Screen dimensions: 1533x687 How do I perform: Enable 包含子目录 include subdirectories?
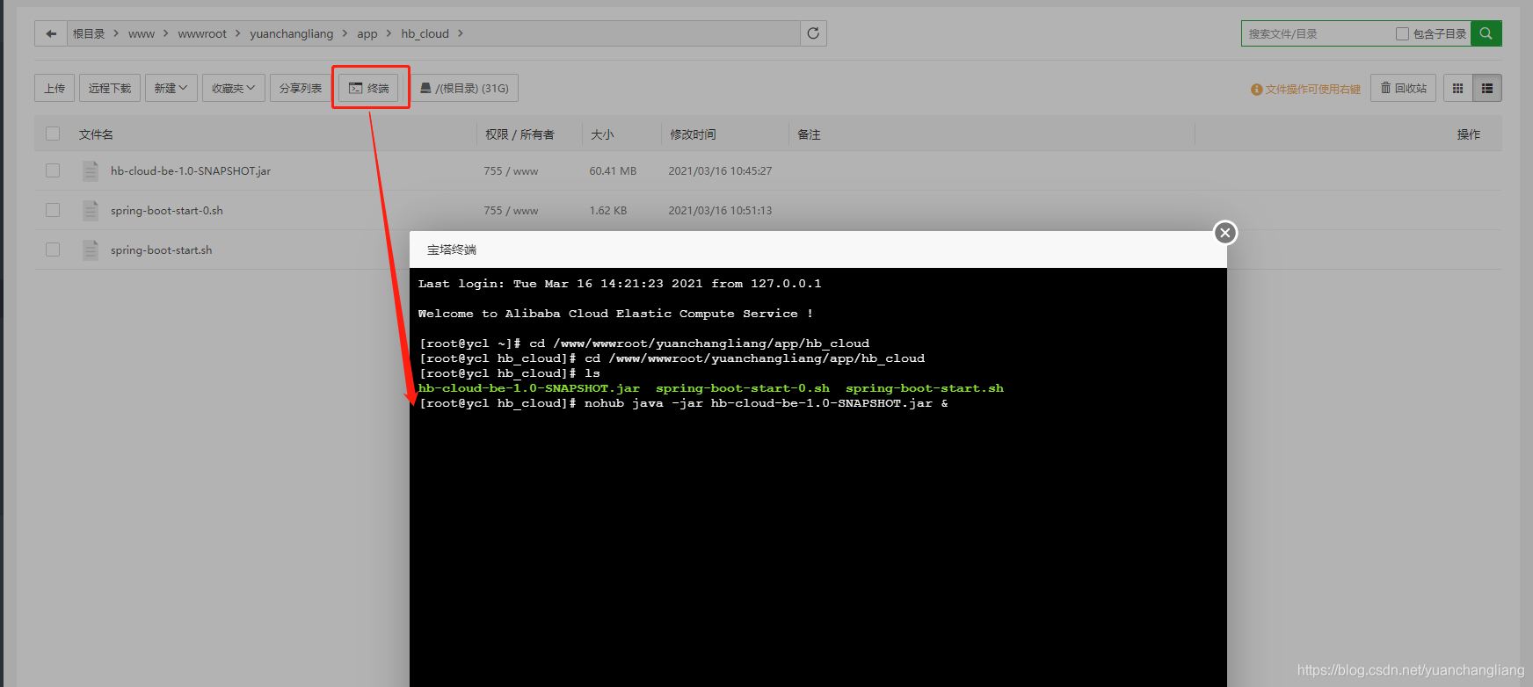pos(1402,33)
